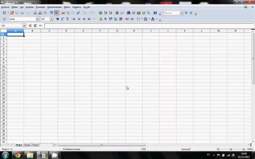Open Find and Replace binoculars
The image size is (255, 159).
tap(128, 13)
